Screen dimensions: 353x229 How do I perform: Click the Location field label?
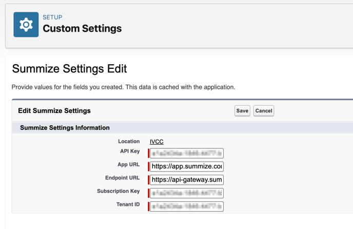point(128,141)
